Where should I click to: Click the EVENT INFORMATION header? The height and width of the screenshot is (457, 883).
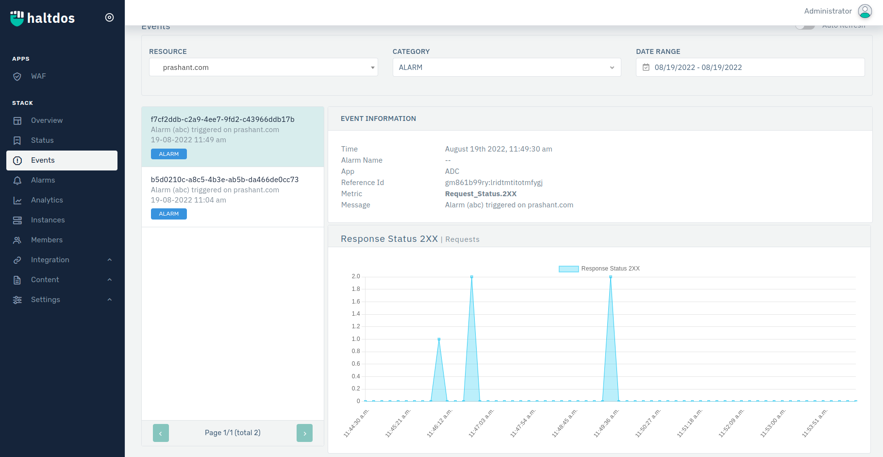pyautogui.click(x=378, y=118)
